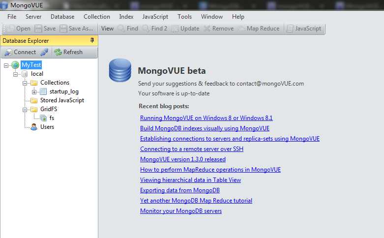Image resolution: width=384 pixels, height=238 pixels.
Task: Click Save As in toolbar
Action: [76, 29]
